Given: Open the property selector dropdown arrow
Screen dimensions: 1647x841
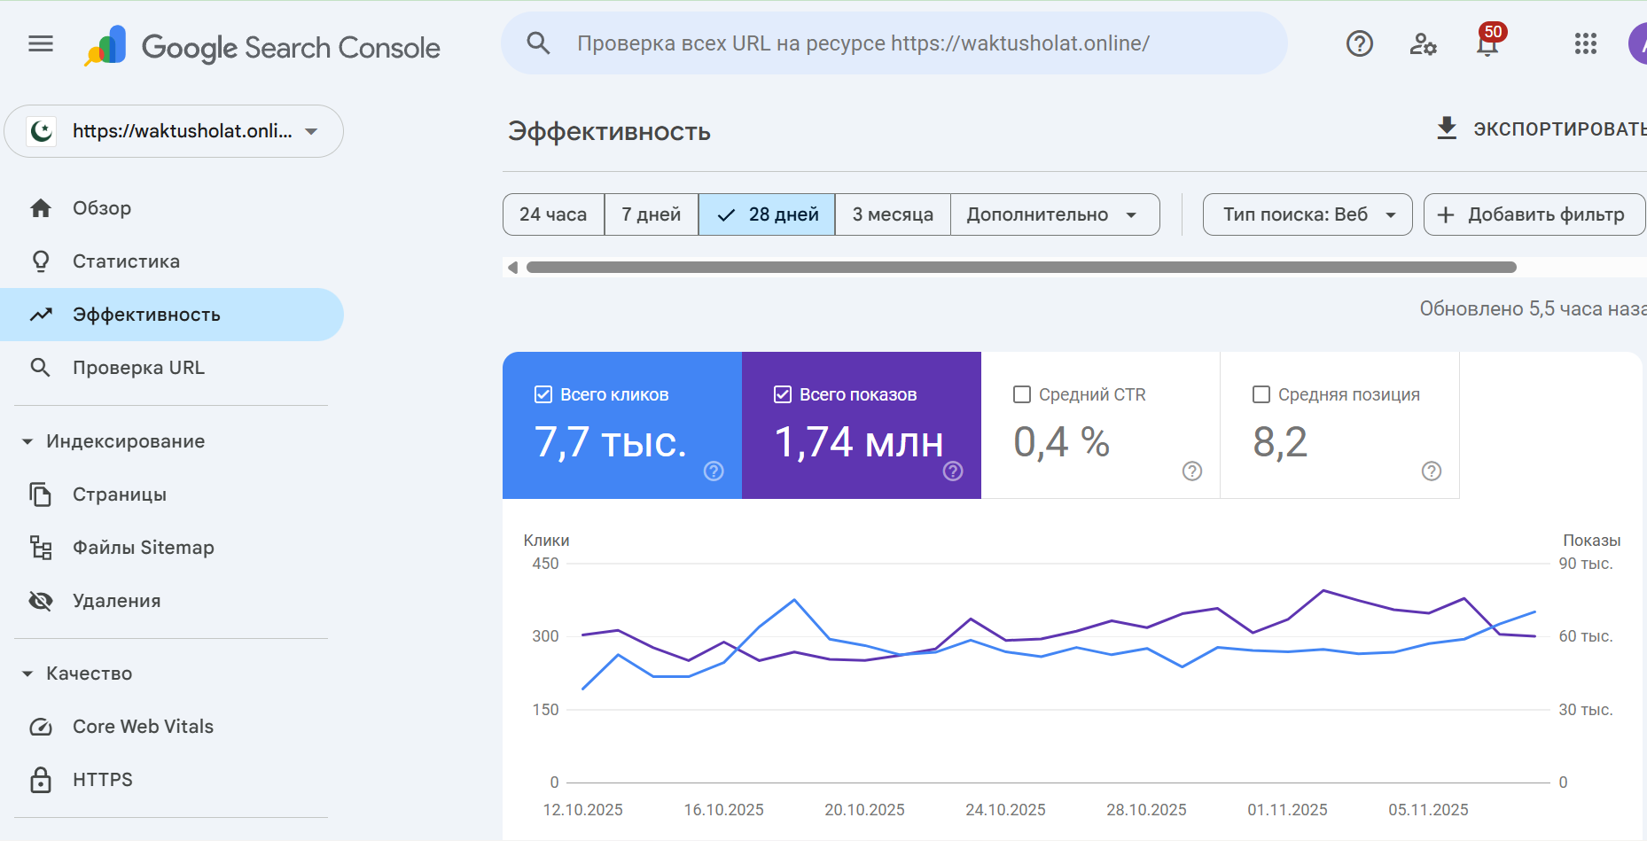Looking at the screenshot, I should coord(311,131).
